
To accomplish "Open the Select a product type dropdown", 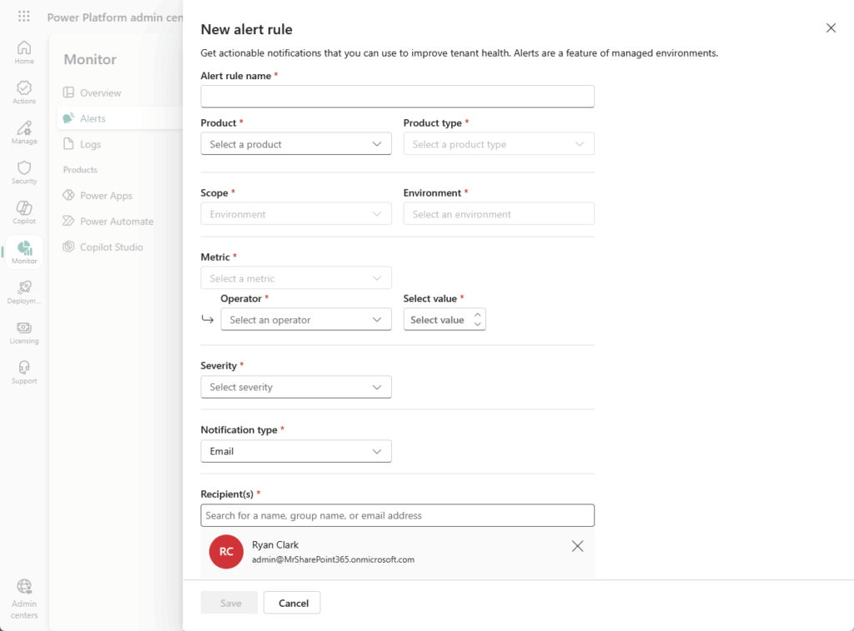I will coord(499,143).
